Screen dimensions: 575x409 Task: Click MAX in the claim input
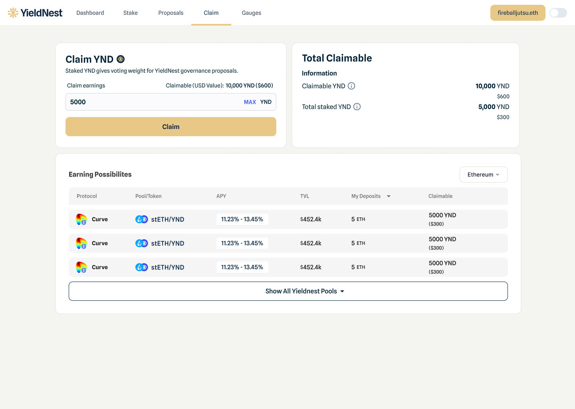click(x=250, y=102)
